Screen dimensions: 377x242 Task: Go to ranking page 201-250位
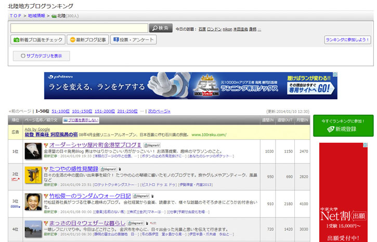pyautogui.click(x=127, y=112)
